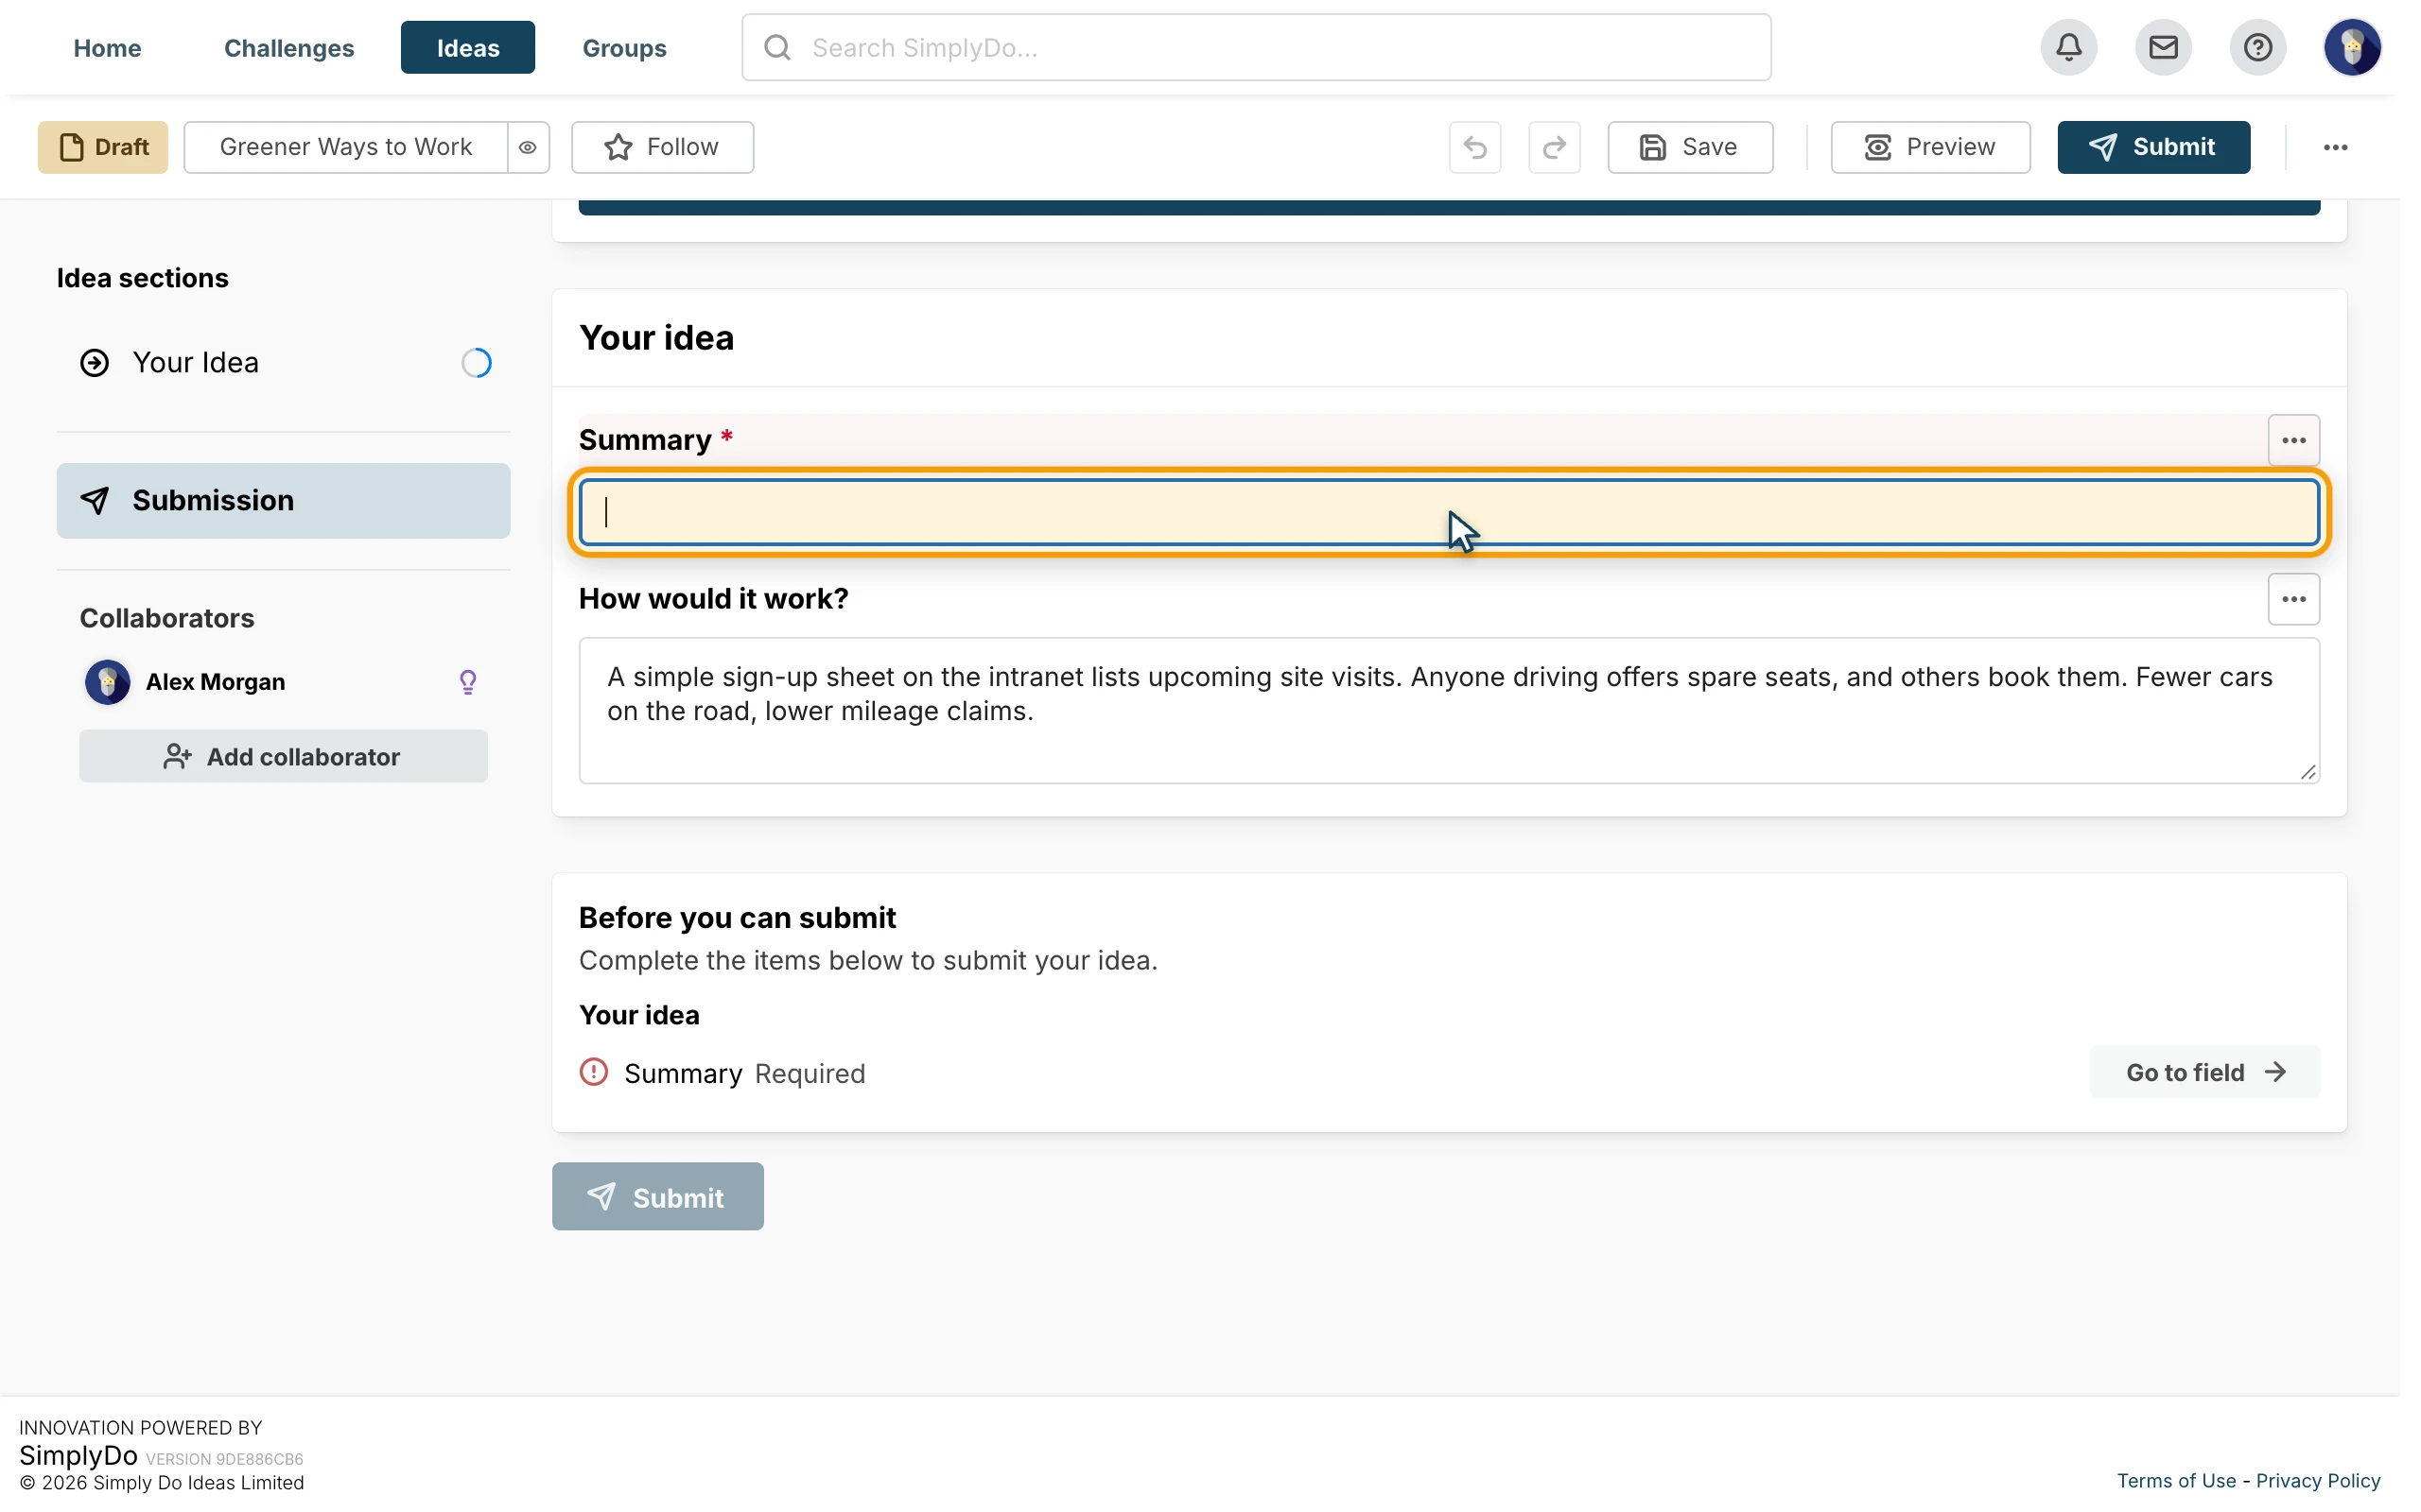Add a collaborator

tap(283, 756)
